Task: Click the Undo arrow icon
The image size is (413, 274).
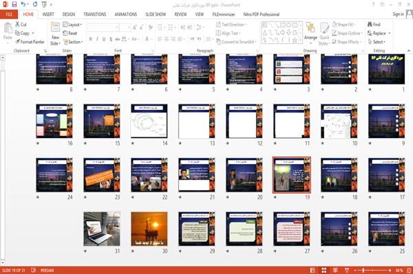Action: tap(23, 4)
